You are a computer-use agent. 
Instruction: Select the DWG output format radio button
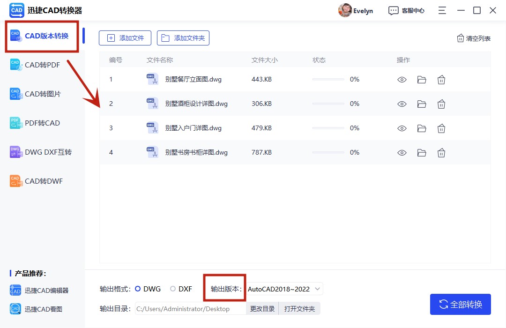[x=139, y=289]
